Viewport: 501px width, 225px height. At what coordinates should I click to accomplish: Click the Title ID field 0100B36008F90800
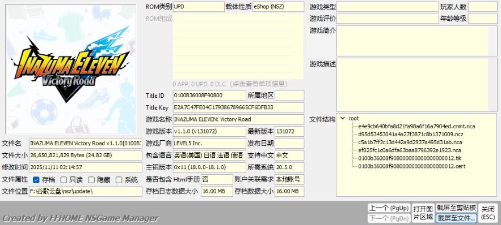coord(209,96)
